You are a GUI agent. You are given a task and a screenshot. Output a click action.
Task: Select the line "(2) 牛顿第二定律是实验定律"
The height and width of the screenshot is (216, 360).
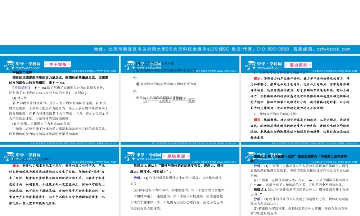[301, 180]
